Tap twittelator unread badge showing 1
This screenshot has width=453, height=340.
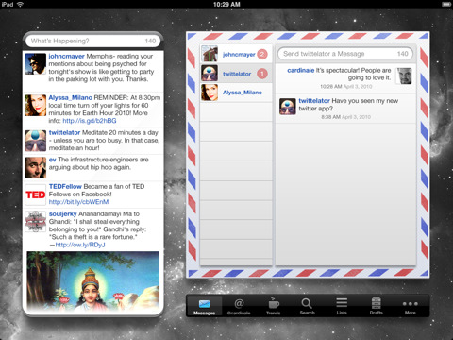(262, 74)
